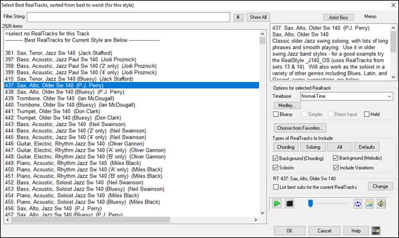This screenshot has height=238, width=399.
Task: Confirm with the OK button
Action: click(290, 231)
